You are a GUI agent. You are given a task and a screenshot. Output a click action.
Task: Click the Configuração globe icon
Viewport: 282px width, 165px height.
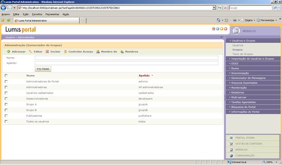click(231, 156)
